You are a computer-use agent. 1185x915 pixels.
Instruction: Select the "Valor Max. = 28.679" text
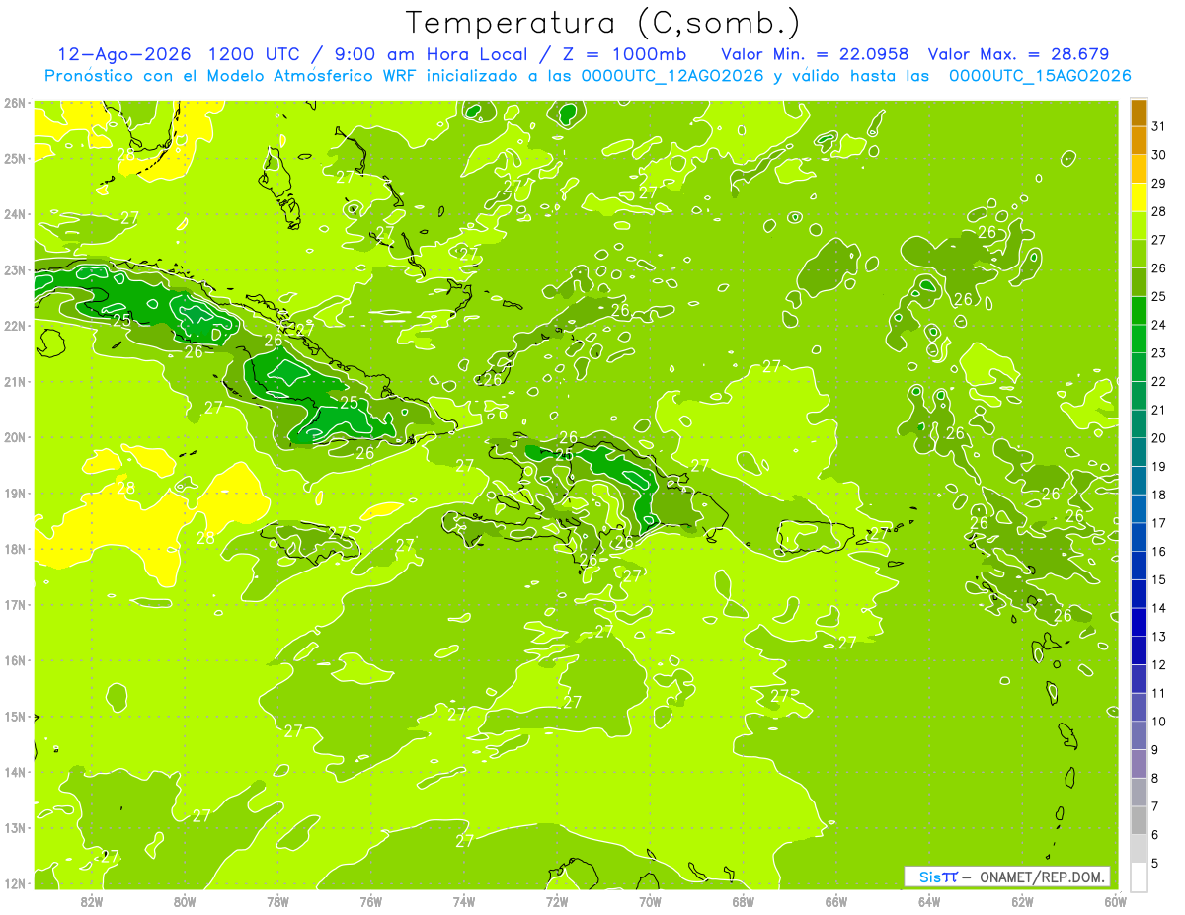point(1019,54)
